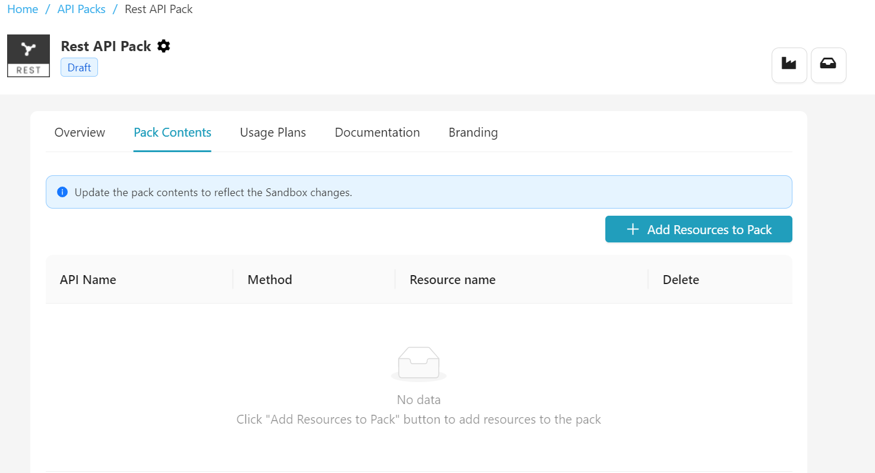This screenshot has width=875, height=473.
Task: Switch to the Branding tab
Action: [473, 133]
